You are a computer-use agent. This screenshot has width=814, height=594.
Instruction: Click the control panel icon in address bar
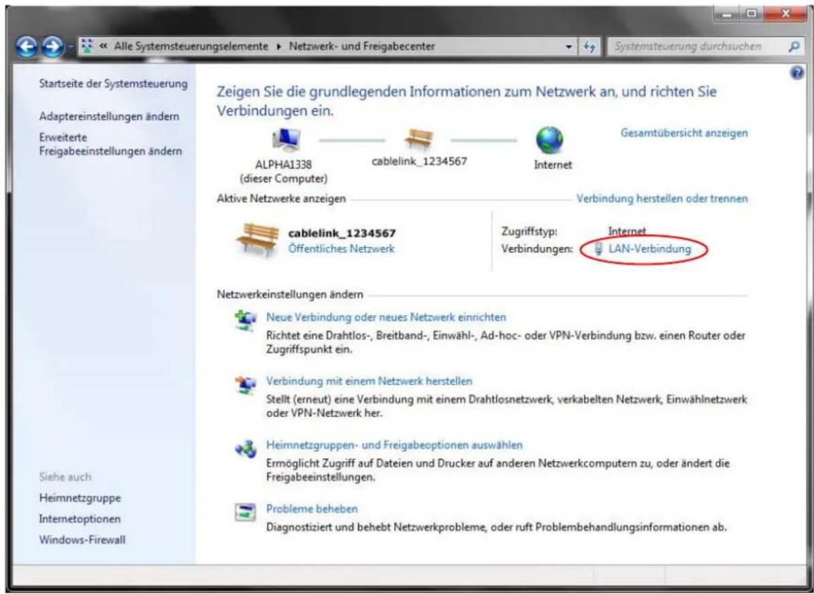pyautogui.click(x=89, y=47)
